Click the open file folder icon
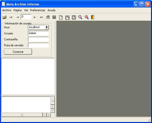Viewport: 152px width, 123px height. [x=4, y=17]
